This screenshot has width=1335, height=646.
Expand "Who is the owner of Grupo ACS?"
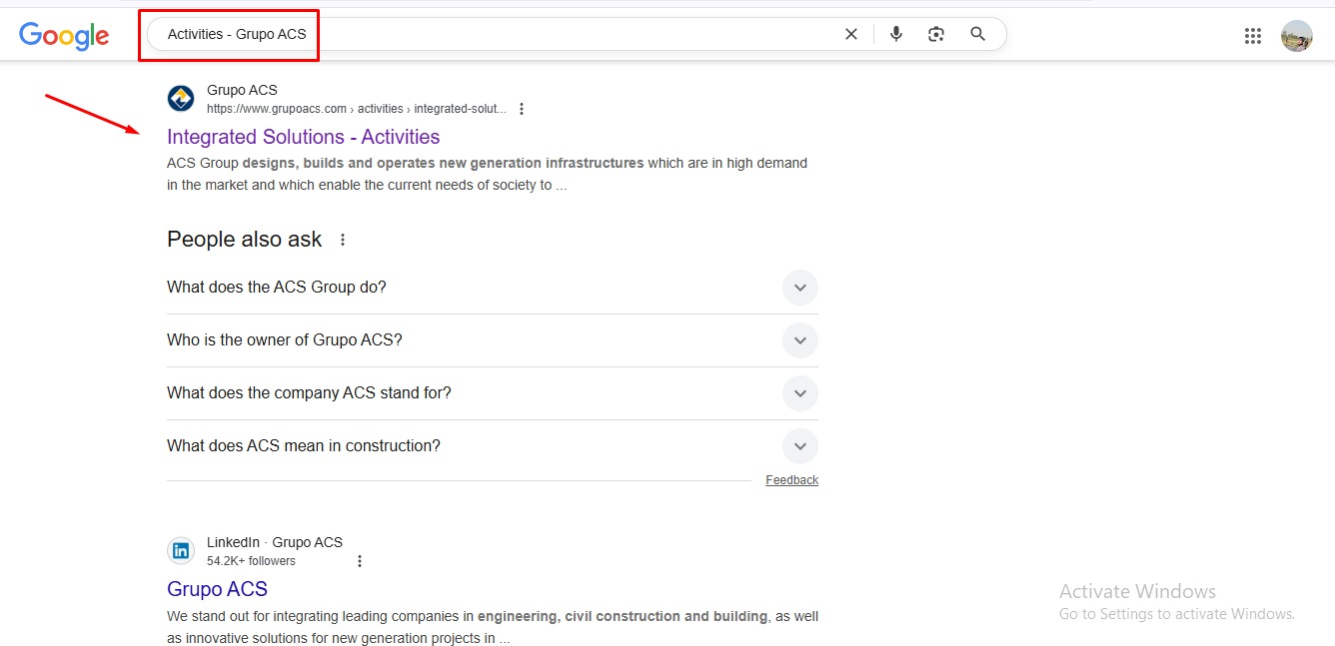pos(799,340)
